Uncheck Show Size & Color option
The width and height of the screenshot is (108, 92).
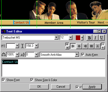[x=32, y=80]
